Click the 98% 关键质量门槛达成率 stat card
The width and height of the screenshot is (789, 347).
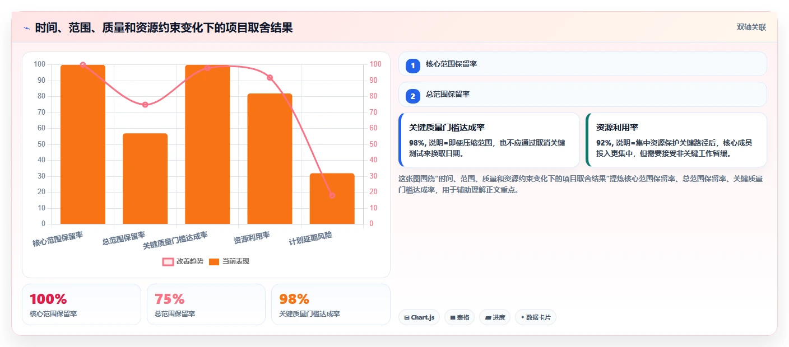331,304
